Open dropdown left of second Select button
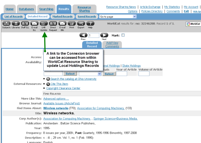The height and width of the screenshot is (143, 201). point(90,74)
